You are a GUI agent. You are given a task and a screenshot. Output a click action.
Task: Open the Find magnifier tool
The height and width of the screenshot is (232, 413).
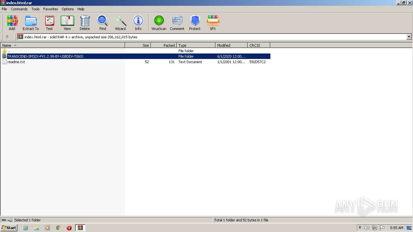coord(103,23)
